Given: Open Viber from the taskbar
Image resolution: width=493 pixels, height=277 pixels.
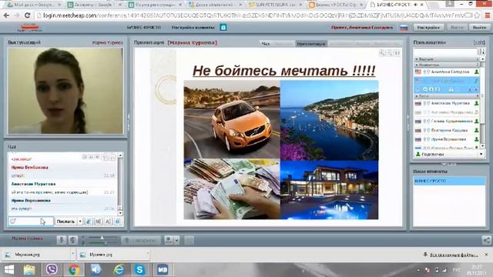Looking at the screenshot, I should pyautogui.click(x=52, y=269).
